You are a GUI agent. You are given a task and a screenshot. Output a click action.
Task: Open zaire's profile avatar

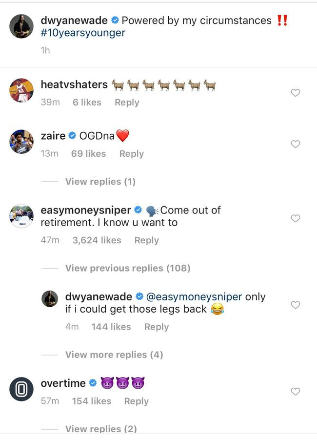pos(21,142)
